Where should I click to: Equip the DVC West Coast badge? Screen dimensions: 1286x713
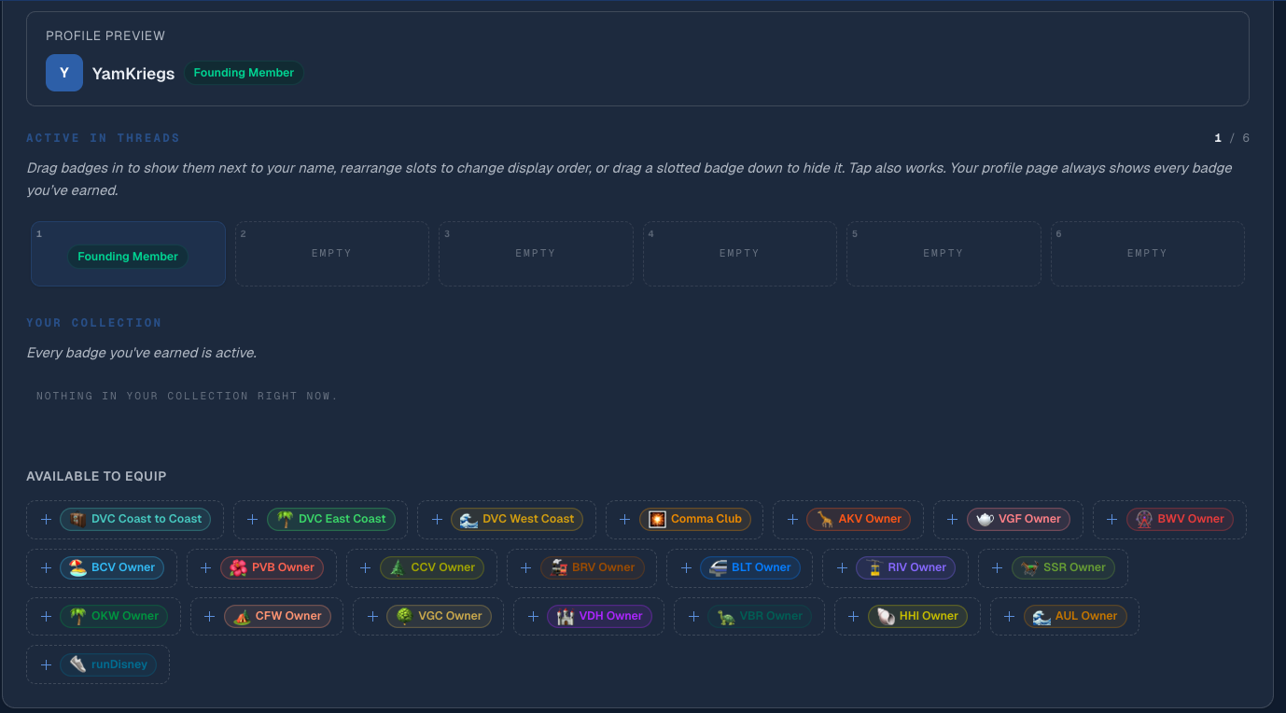click(517, 519)
